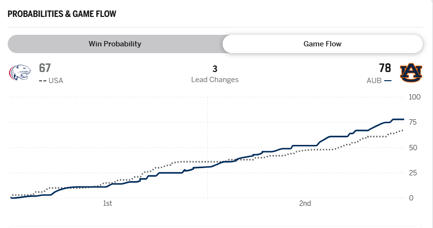Click the Probabilities & Game Flow heading

[x=62, y=14]
